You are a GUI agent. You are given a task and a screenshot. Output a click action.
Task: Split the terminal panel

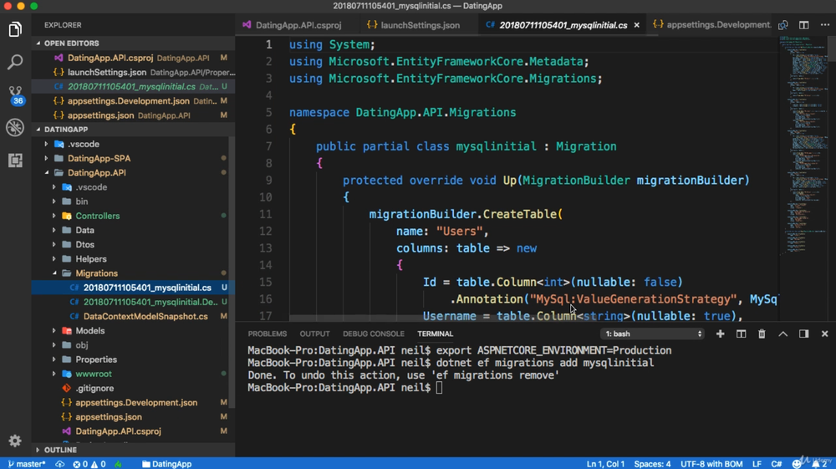[x=741, y=334]
